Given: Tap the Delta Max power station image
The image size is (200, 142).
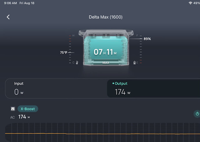Looking at the screenshot, I should 106,48.
